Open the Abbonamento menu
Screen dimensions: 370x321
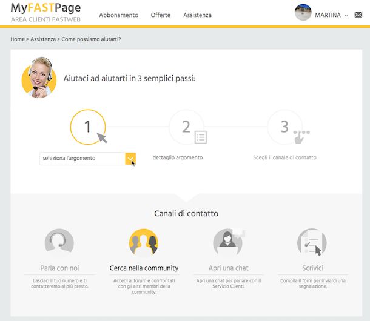tap(119, 15)
